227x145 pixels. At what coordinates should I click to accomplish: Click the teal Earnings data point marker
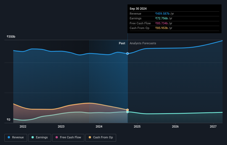[127, 112]
